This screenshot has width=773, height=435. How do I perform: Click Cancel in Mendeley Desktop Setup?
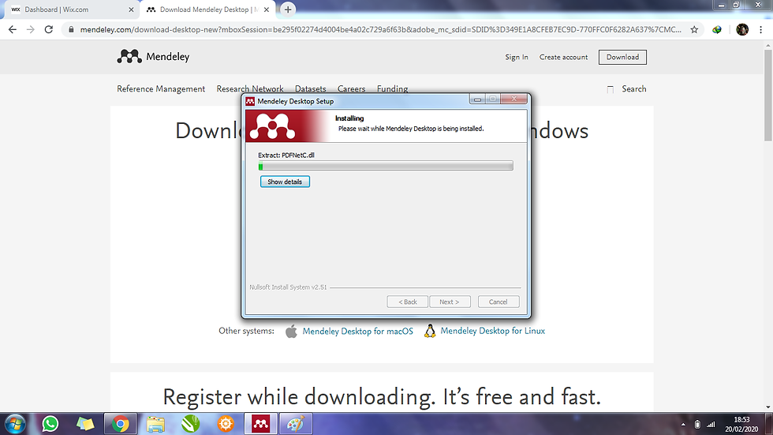click(499, 302)
